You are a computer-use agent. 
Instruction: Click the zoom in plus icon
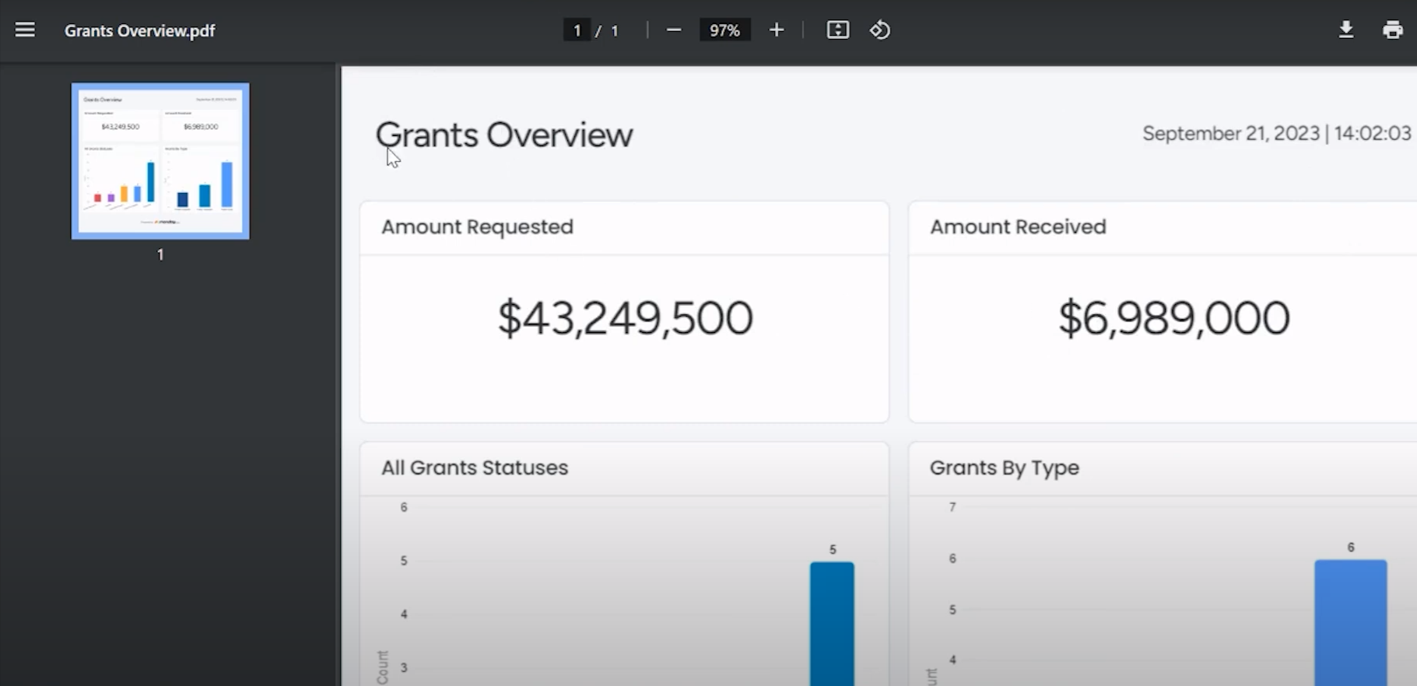tap(776, 30)
